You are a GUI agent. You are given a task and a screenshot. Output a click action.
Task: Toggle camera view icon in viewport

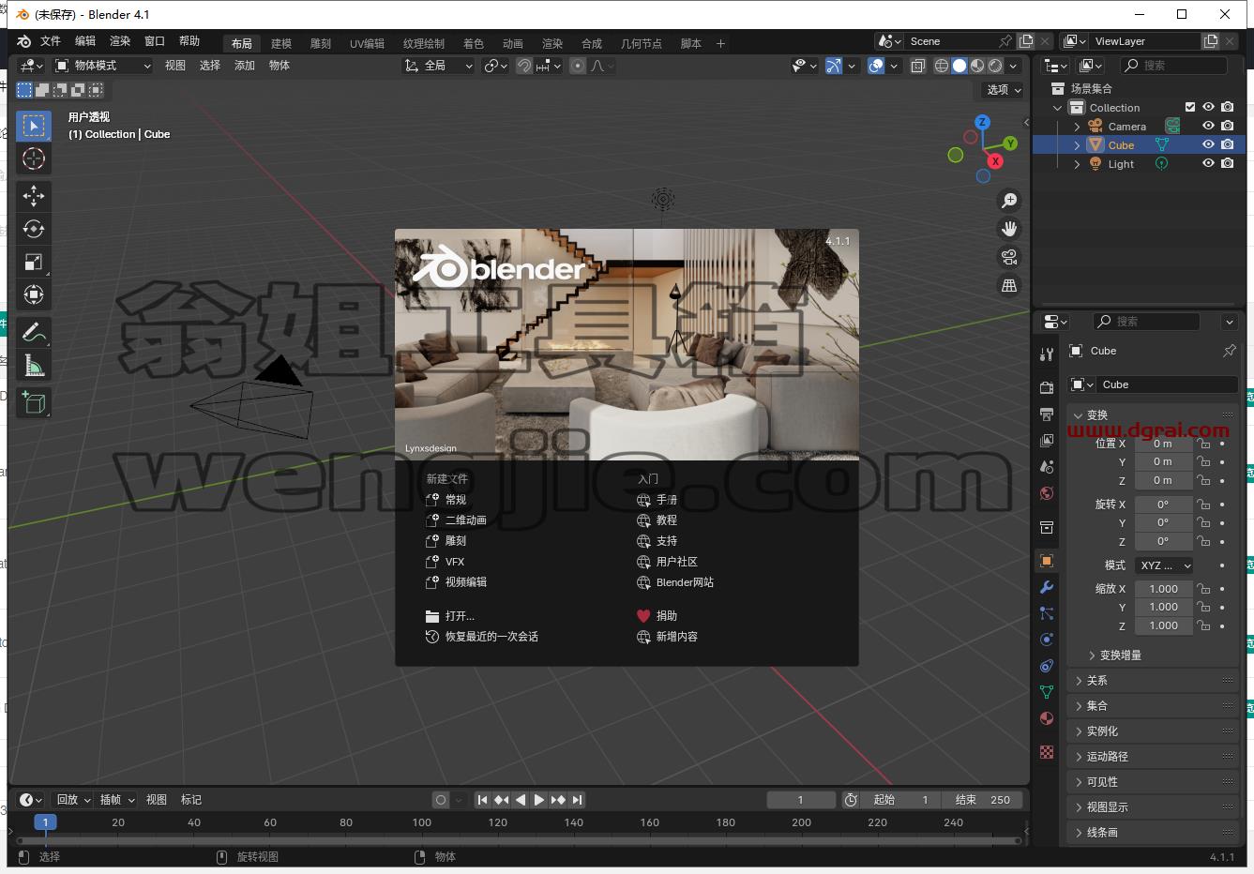point(1009,257)
